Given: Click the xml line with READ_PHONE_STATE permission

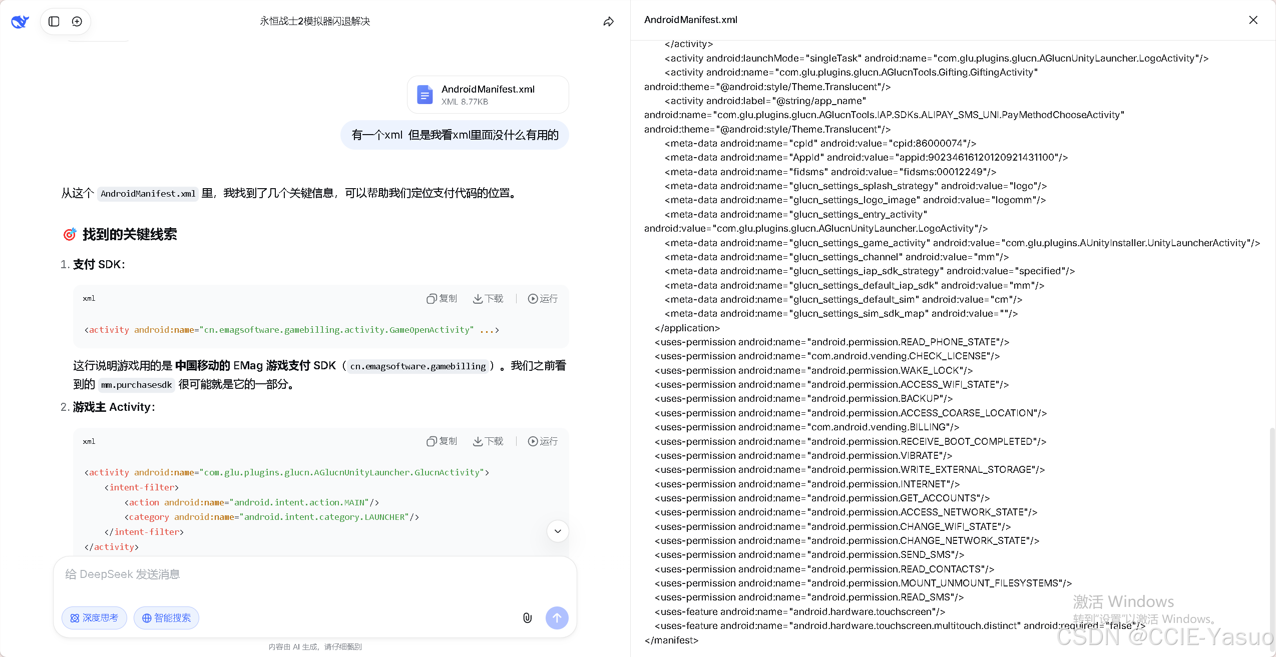Looking at the screenshot, I should pos(832,342).
